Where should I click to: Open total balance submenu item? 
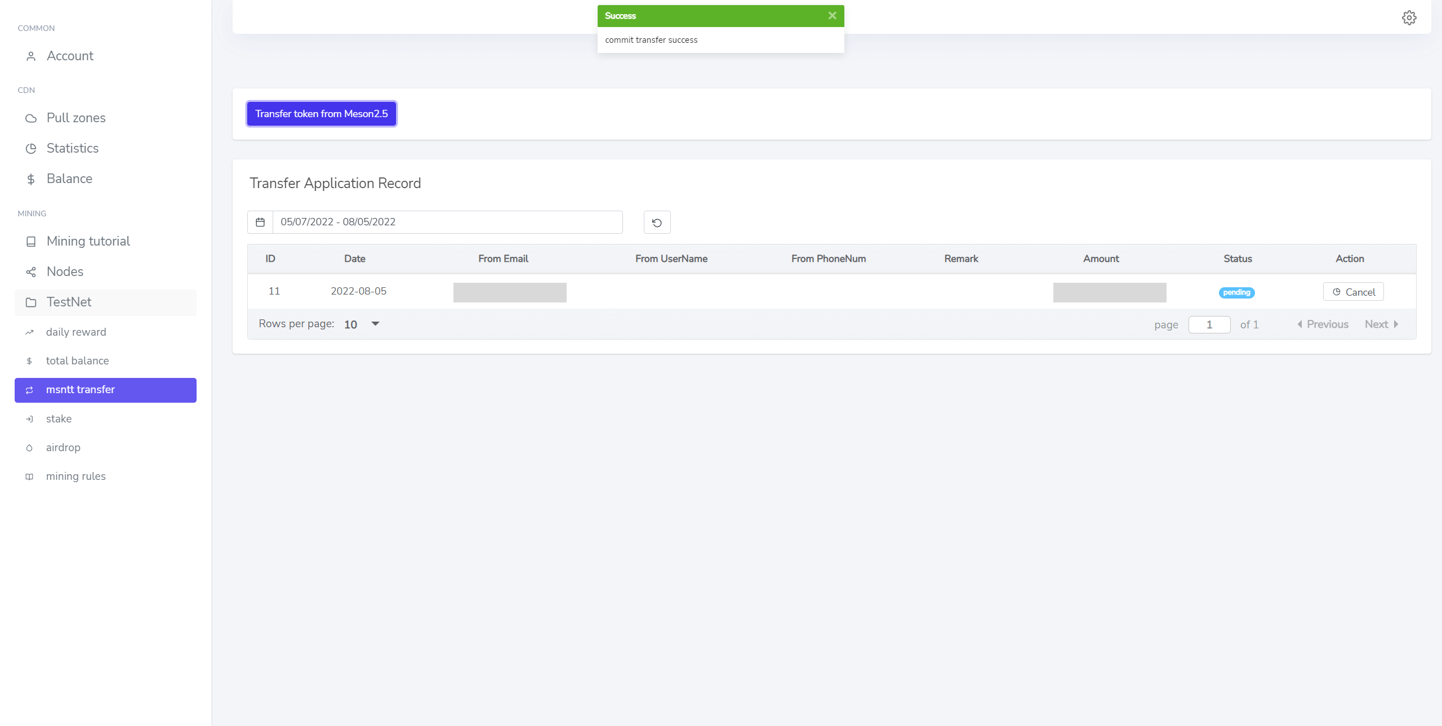pyautogui.click(x=106, y=361)
